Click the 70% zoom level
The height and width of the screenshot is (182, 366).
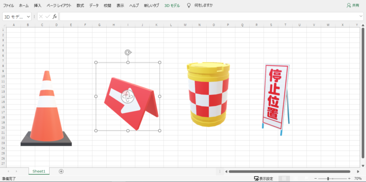click(x=358, y=179)
